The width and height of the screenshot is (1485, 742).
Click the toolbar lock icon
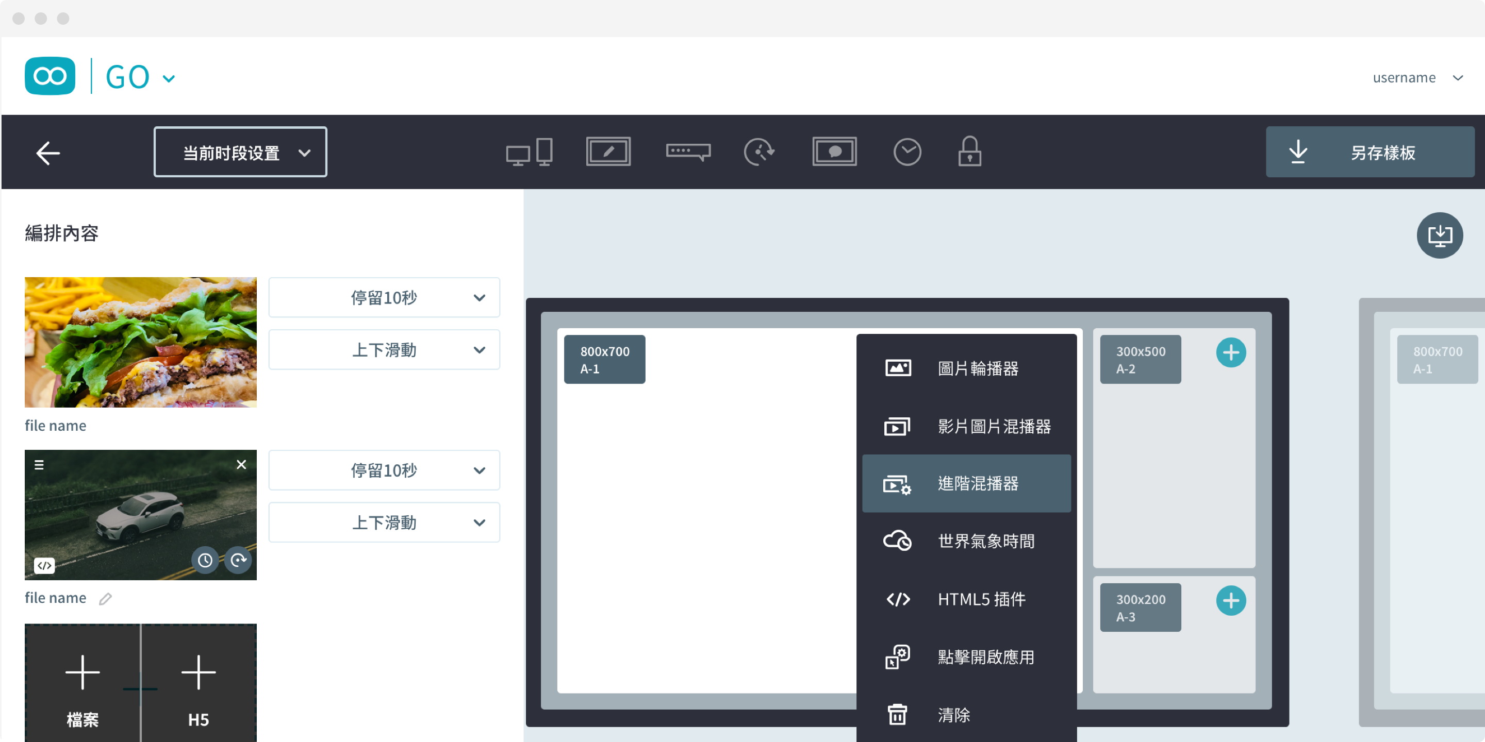point(969,152)
